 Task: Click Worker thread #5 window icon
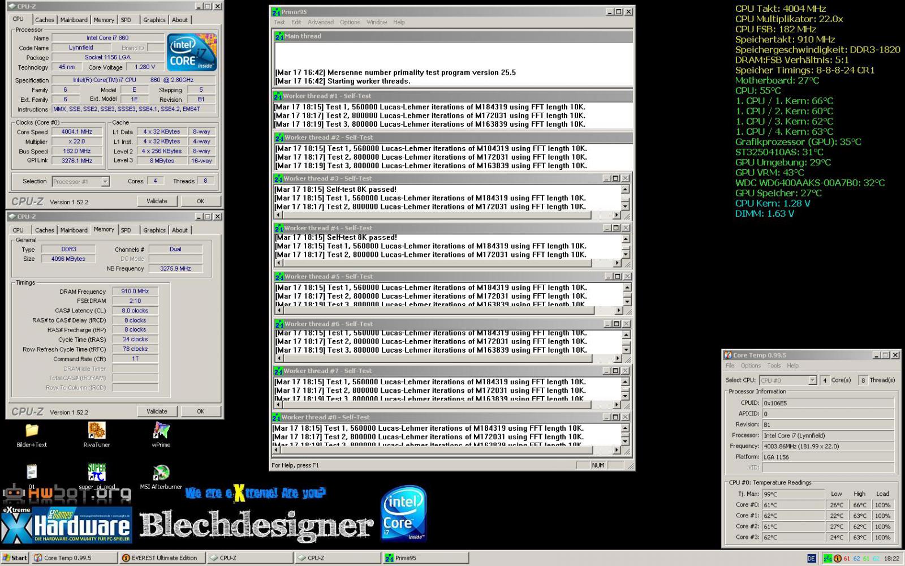279,277
